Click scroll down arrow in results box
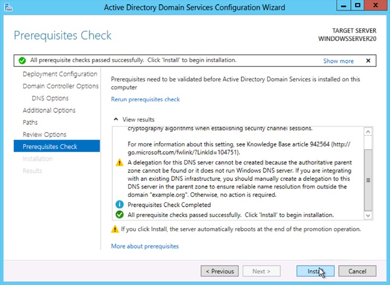 click(368, 215)
